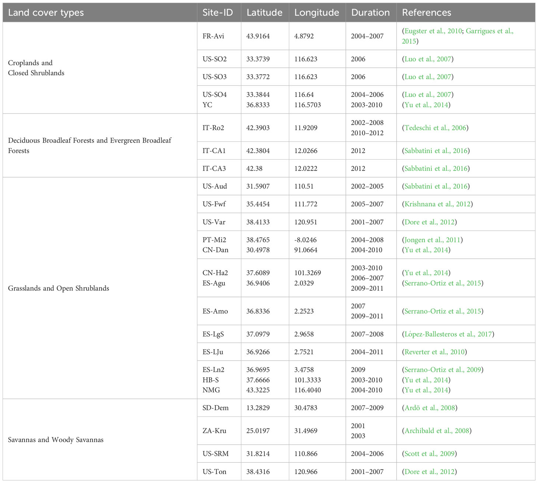
Task: Open the Scott et al., 2009 reference
Action: point(429,454)
